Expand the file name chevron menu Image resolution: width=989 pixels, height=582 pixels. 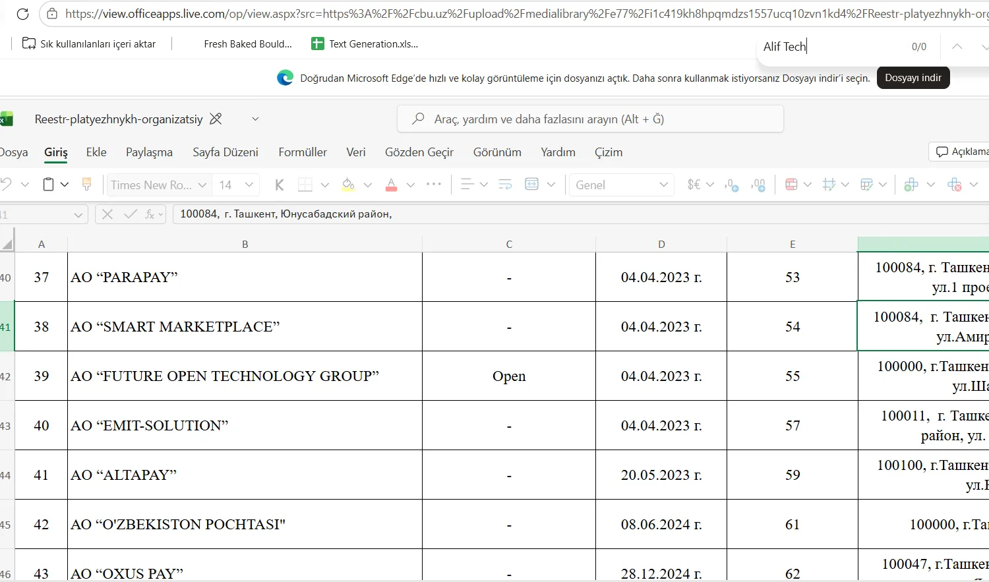point(255,119)
